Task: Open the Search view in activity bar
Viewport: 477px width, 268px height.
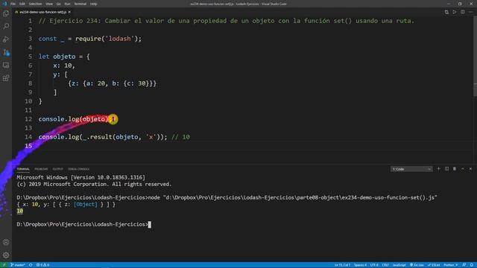Action: (x=6, y=26)
